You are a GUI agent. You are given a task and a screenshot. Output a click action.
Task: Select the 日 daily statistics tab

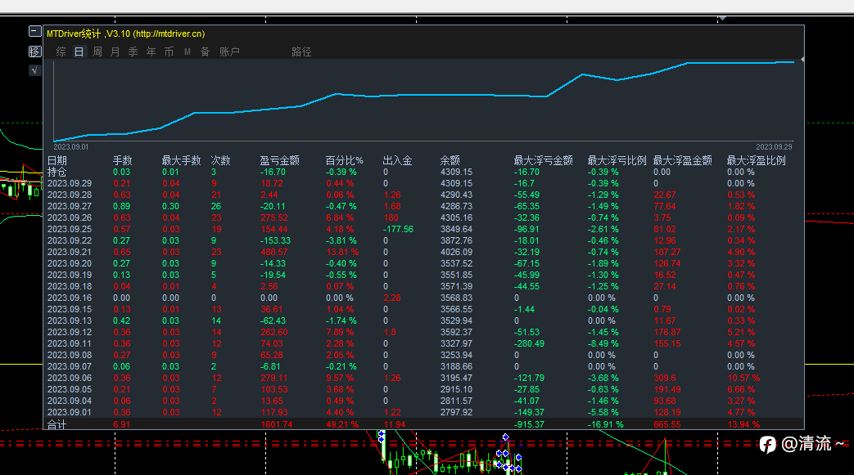(79, 52)
